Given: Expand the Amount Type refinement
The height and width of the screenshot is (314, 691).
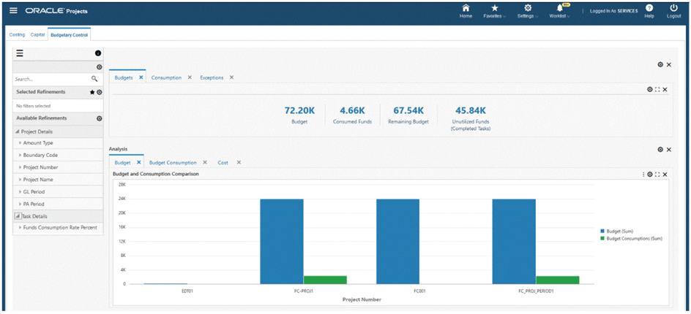Looking at the screenshot, I should point(38,143).
